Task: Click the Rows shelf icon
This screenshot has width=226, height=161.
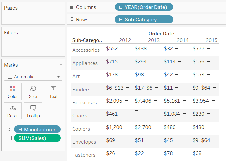Action: pyautogui.click(x=71, y=19)
